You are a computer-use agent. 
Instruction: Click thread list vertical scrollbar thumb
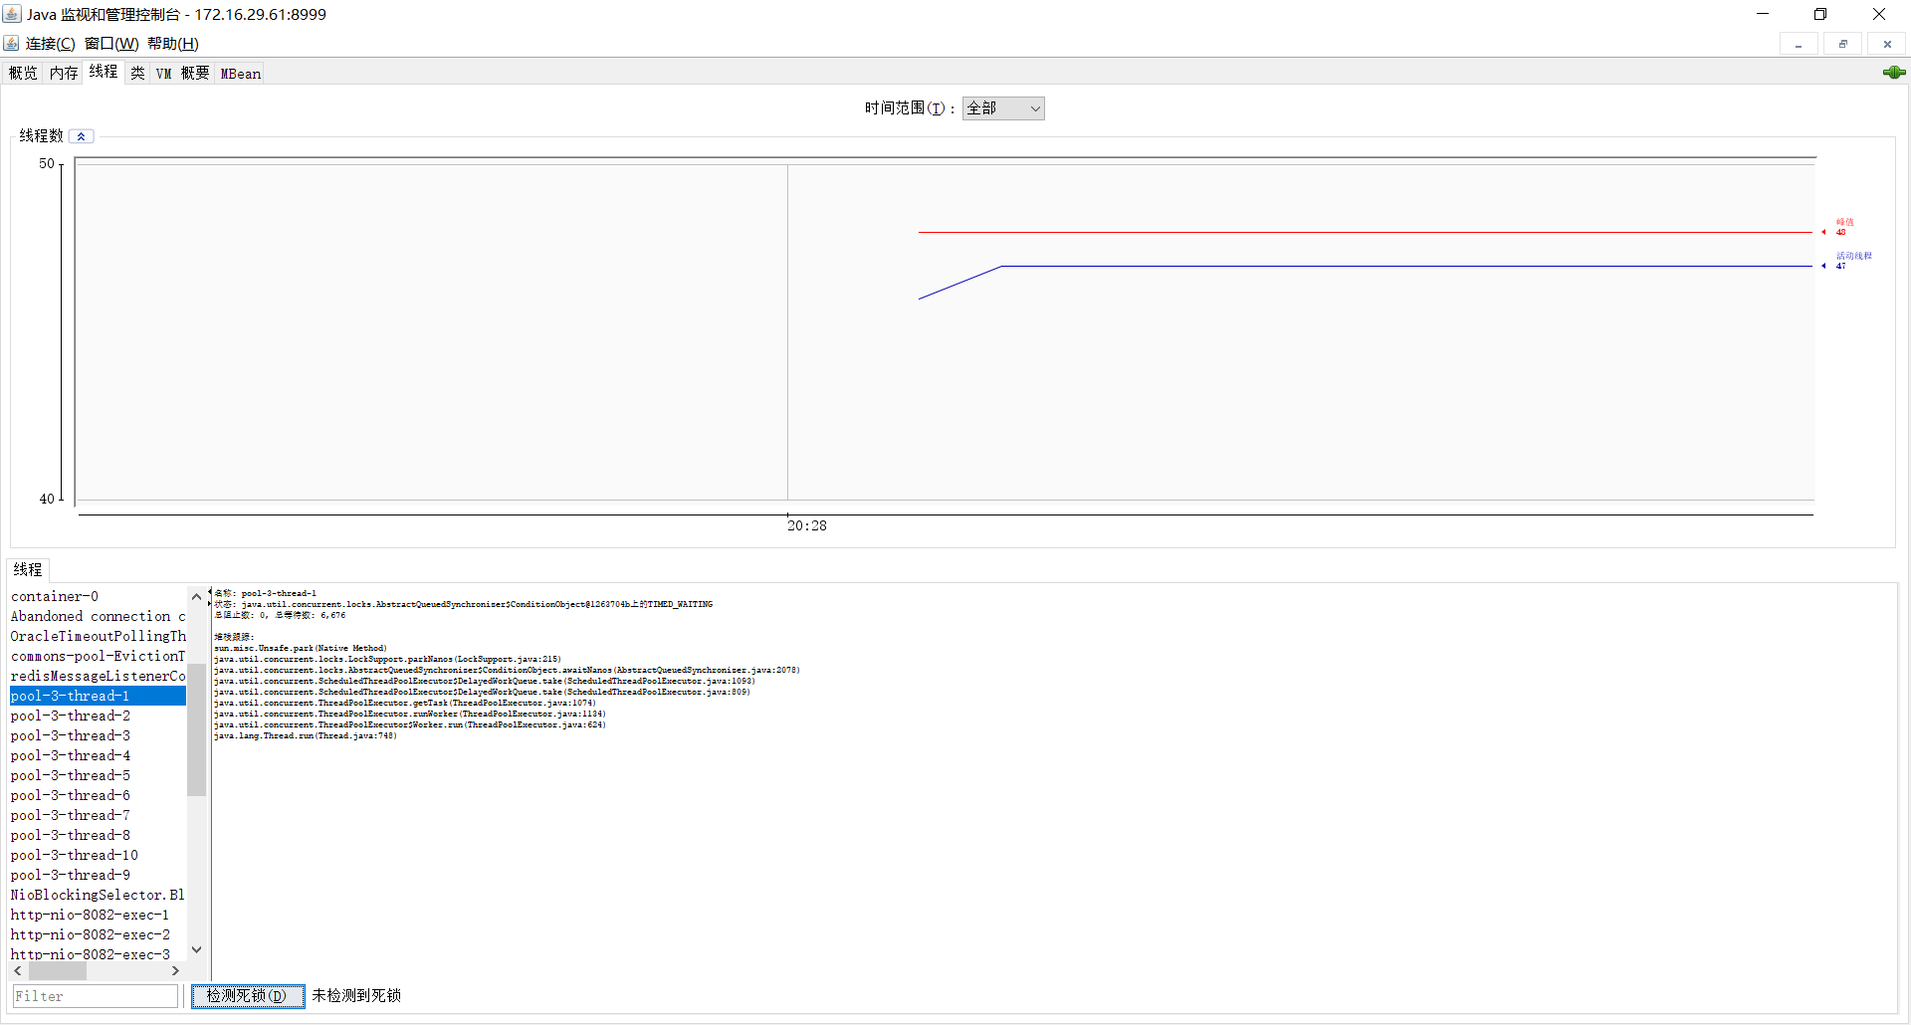196,729
